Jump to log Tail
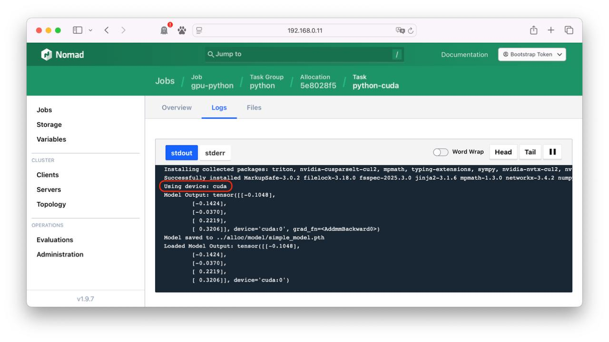609x342 pixels. 530,152
